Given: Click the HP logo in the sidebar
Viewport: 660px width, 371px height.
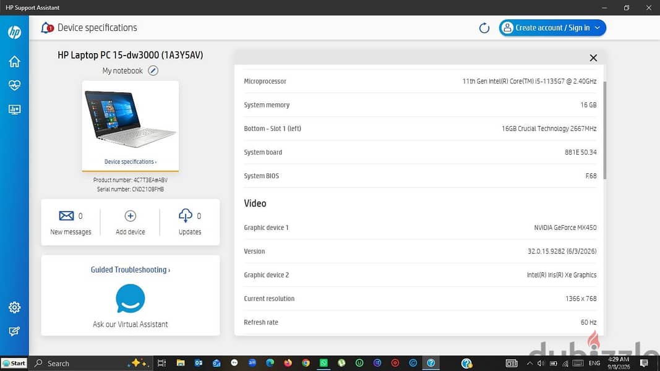Looking at the screenshot, I should click(14, 32).
